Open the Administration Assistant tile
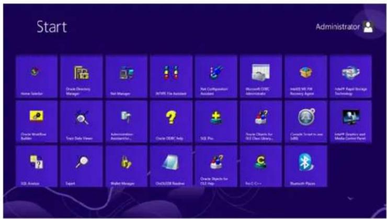 tap(127, 121)
